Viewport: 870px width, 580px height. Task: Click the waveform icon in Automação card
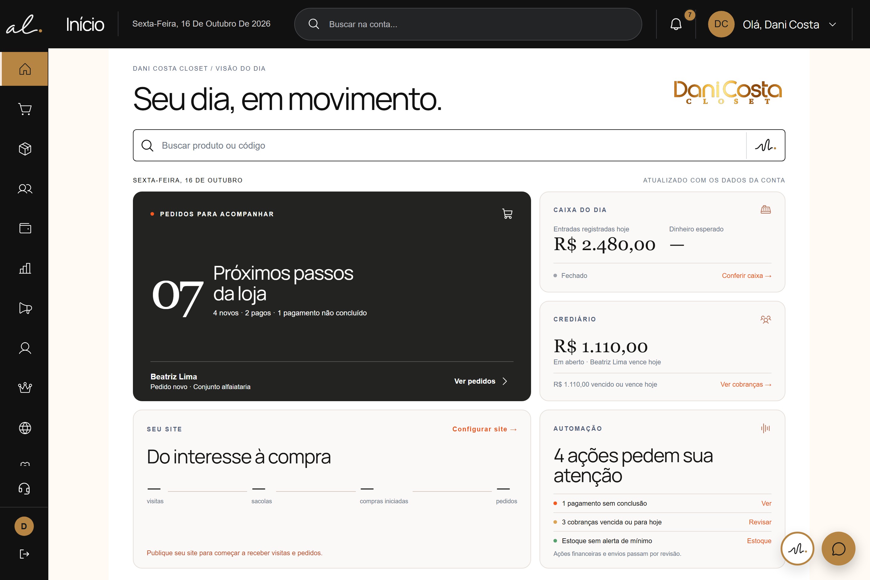765,428
